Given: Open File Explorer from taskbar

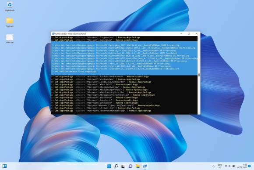Looking at the screenshot, I should point(138,166).
